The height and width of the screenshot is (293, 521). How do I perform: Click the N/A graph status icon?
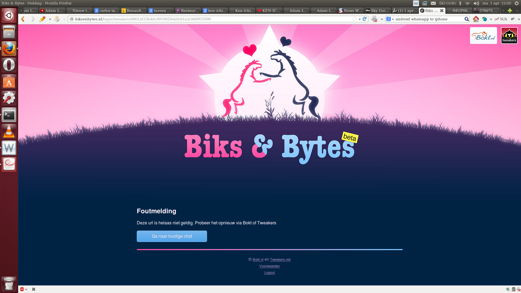501,19
